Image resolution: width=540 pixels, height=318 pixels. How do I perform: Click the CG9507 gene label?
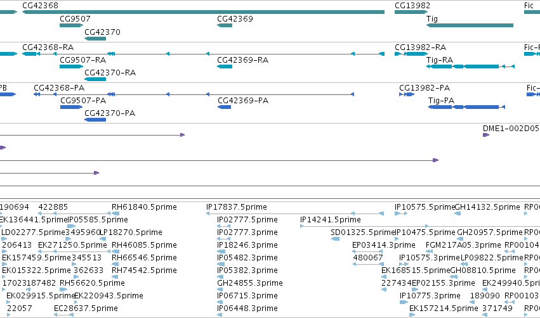pos(75,19)
